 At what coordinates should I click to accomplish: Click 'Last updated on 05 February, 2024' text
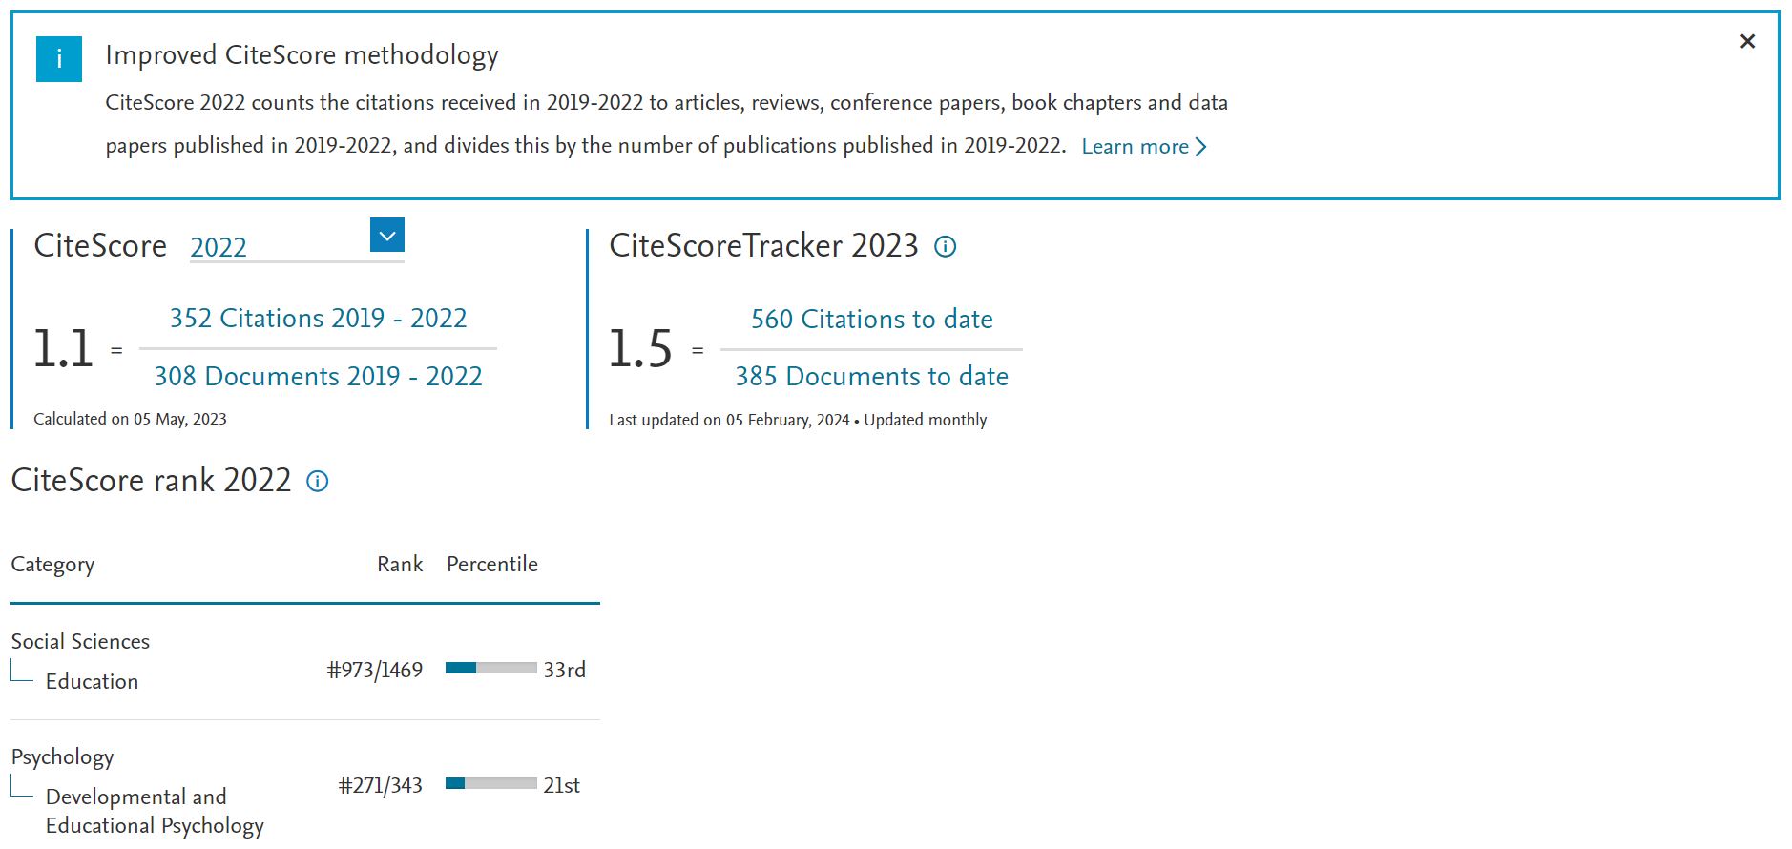(730, 420)
